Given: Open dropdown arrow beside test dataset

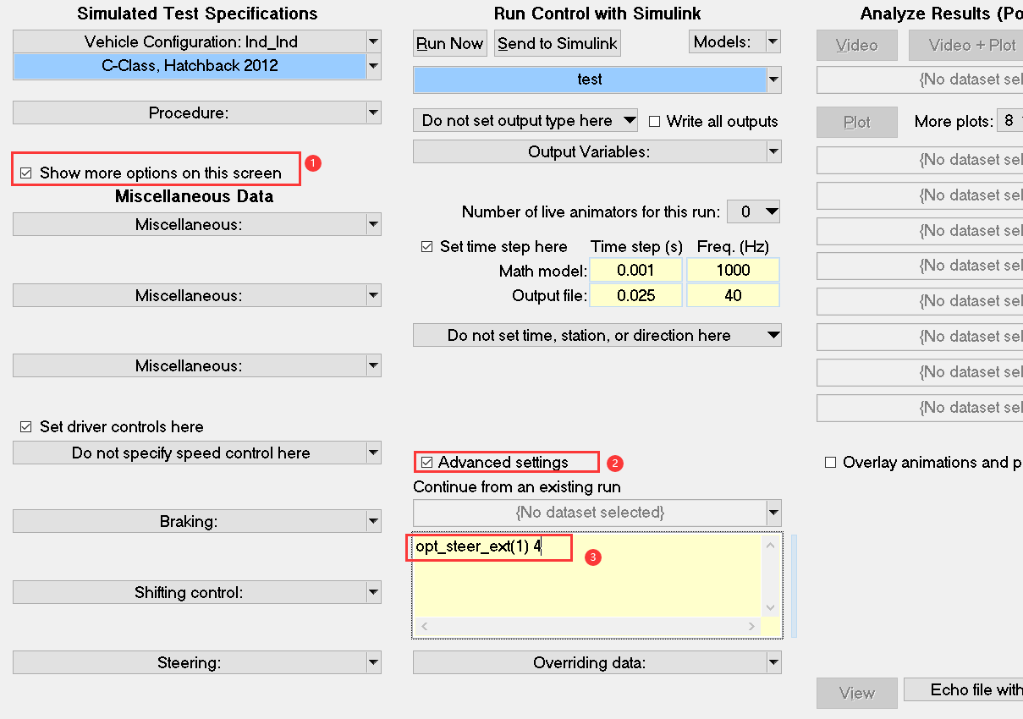Looking at the screenshot, I should pos(773,80).
